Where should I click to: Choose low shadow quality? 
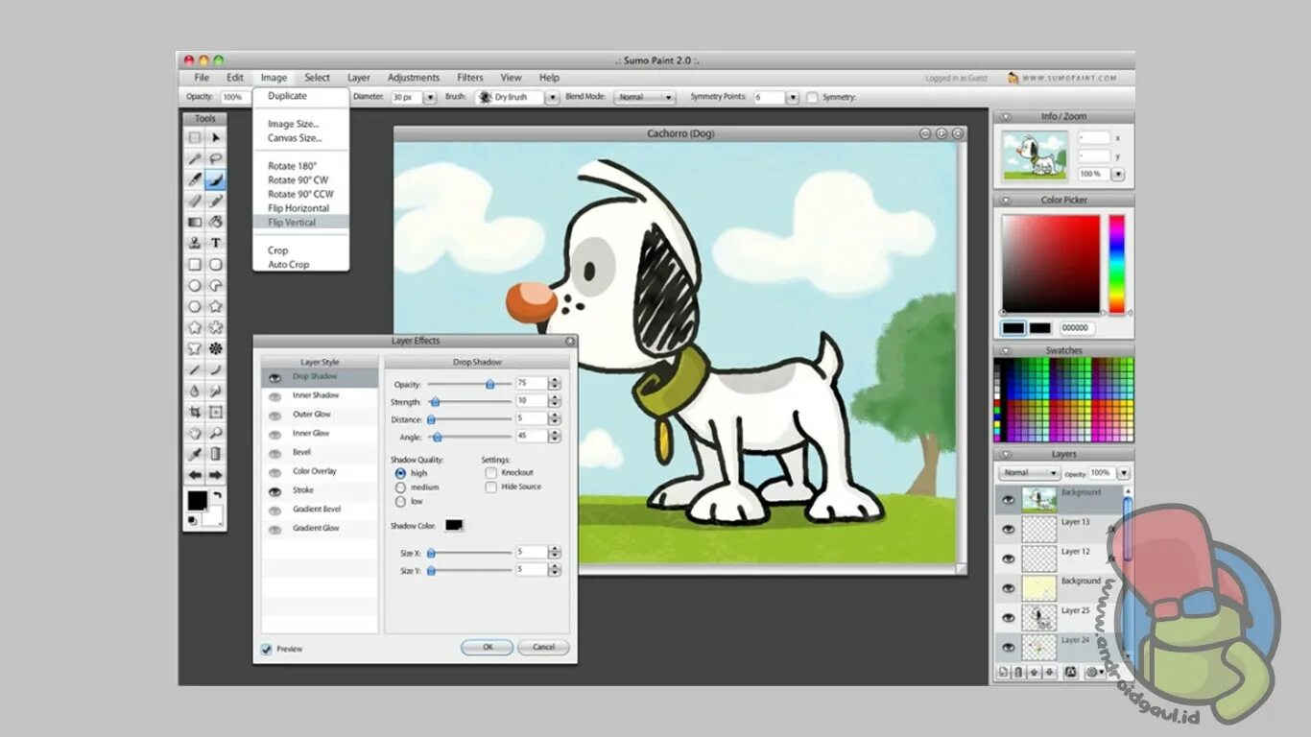[x=400, y=502]
